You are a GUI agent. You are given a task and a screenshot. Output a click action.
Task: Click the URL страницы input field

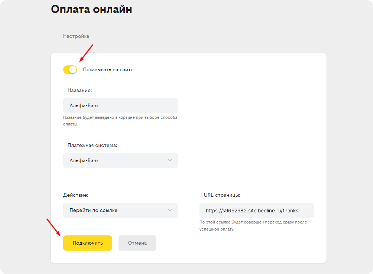tap(257, 210)
